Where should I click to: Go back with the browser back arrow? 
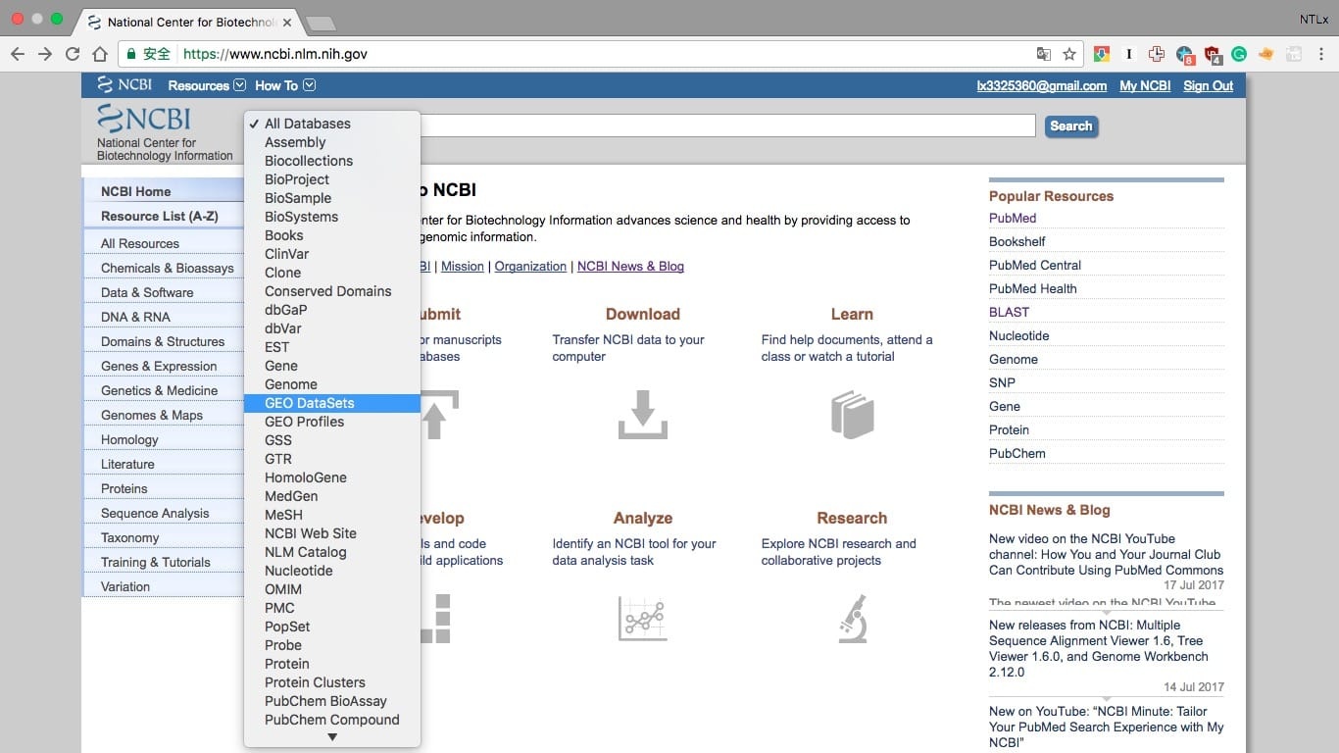click(x=18, y=54)
